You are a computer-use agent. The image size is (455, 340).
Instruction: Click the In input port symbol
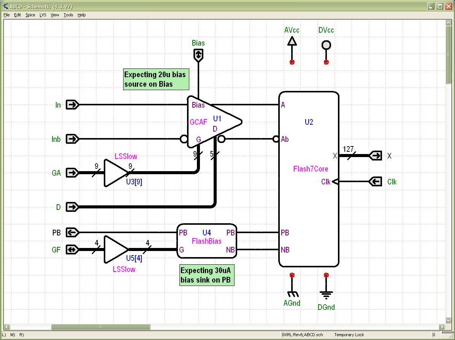tap(72, 105)
